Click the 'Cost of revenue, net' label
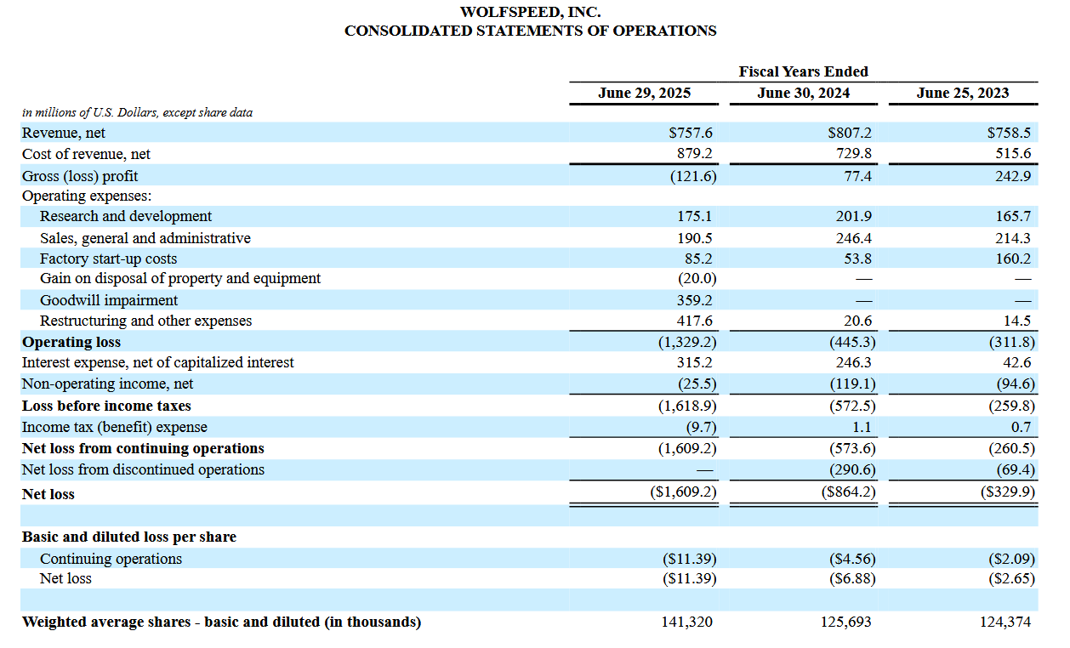This screenshot has width=1070, height=648. point(86,154)
